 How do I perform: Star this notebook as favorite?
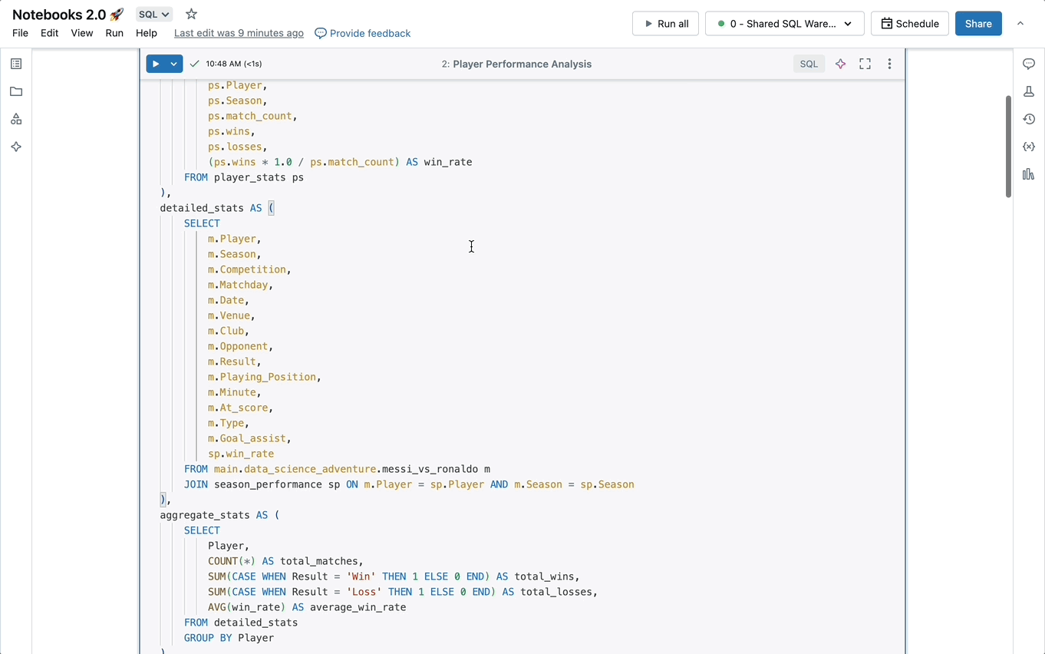[192, 15]
